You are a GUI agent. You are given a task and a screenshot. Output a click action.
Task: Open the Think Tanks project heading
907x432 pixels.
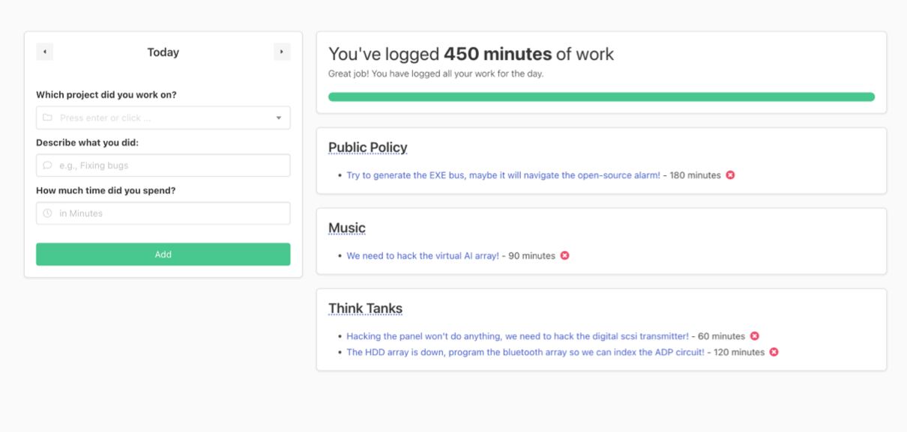[365, 308]
